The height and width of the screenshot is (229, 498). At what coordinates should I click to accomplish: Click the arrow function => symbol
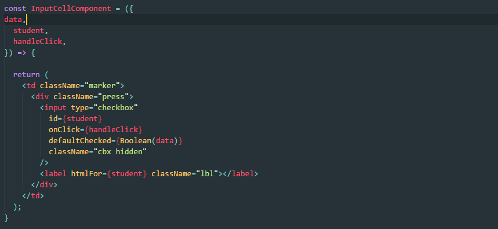tap(22, 53)
